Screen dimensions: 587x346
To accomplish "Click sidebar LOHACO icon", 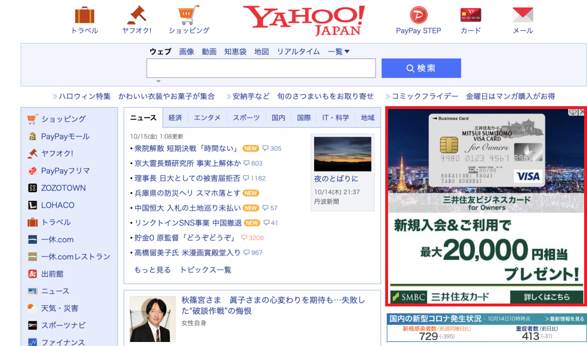I will [33, 205].
